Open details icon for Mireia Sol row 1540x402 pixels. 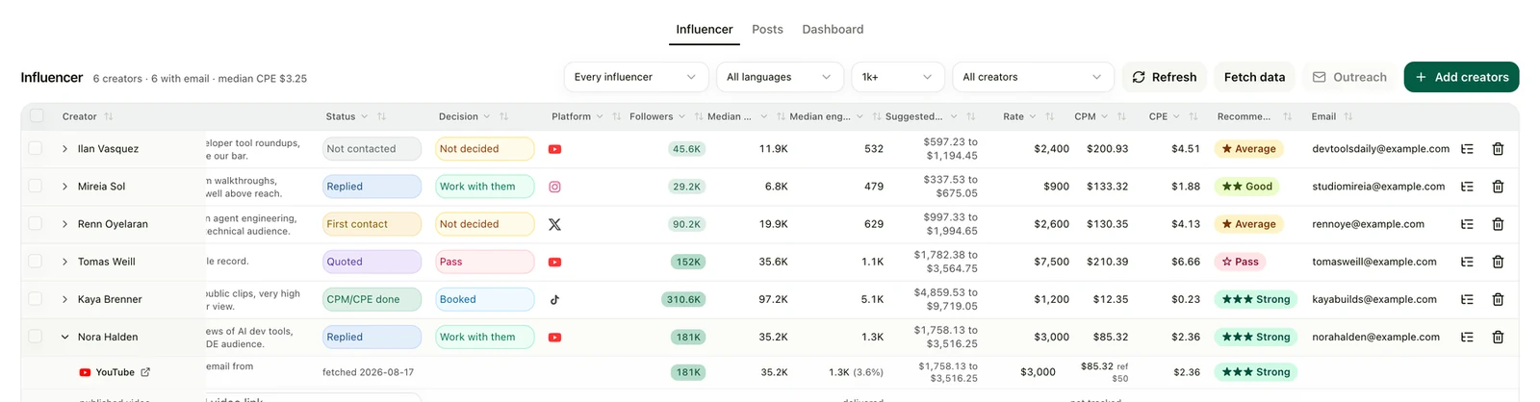(x=1467, y=187)
